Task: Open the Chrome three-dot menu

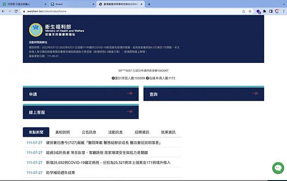Action: pos(284,11)
